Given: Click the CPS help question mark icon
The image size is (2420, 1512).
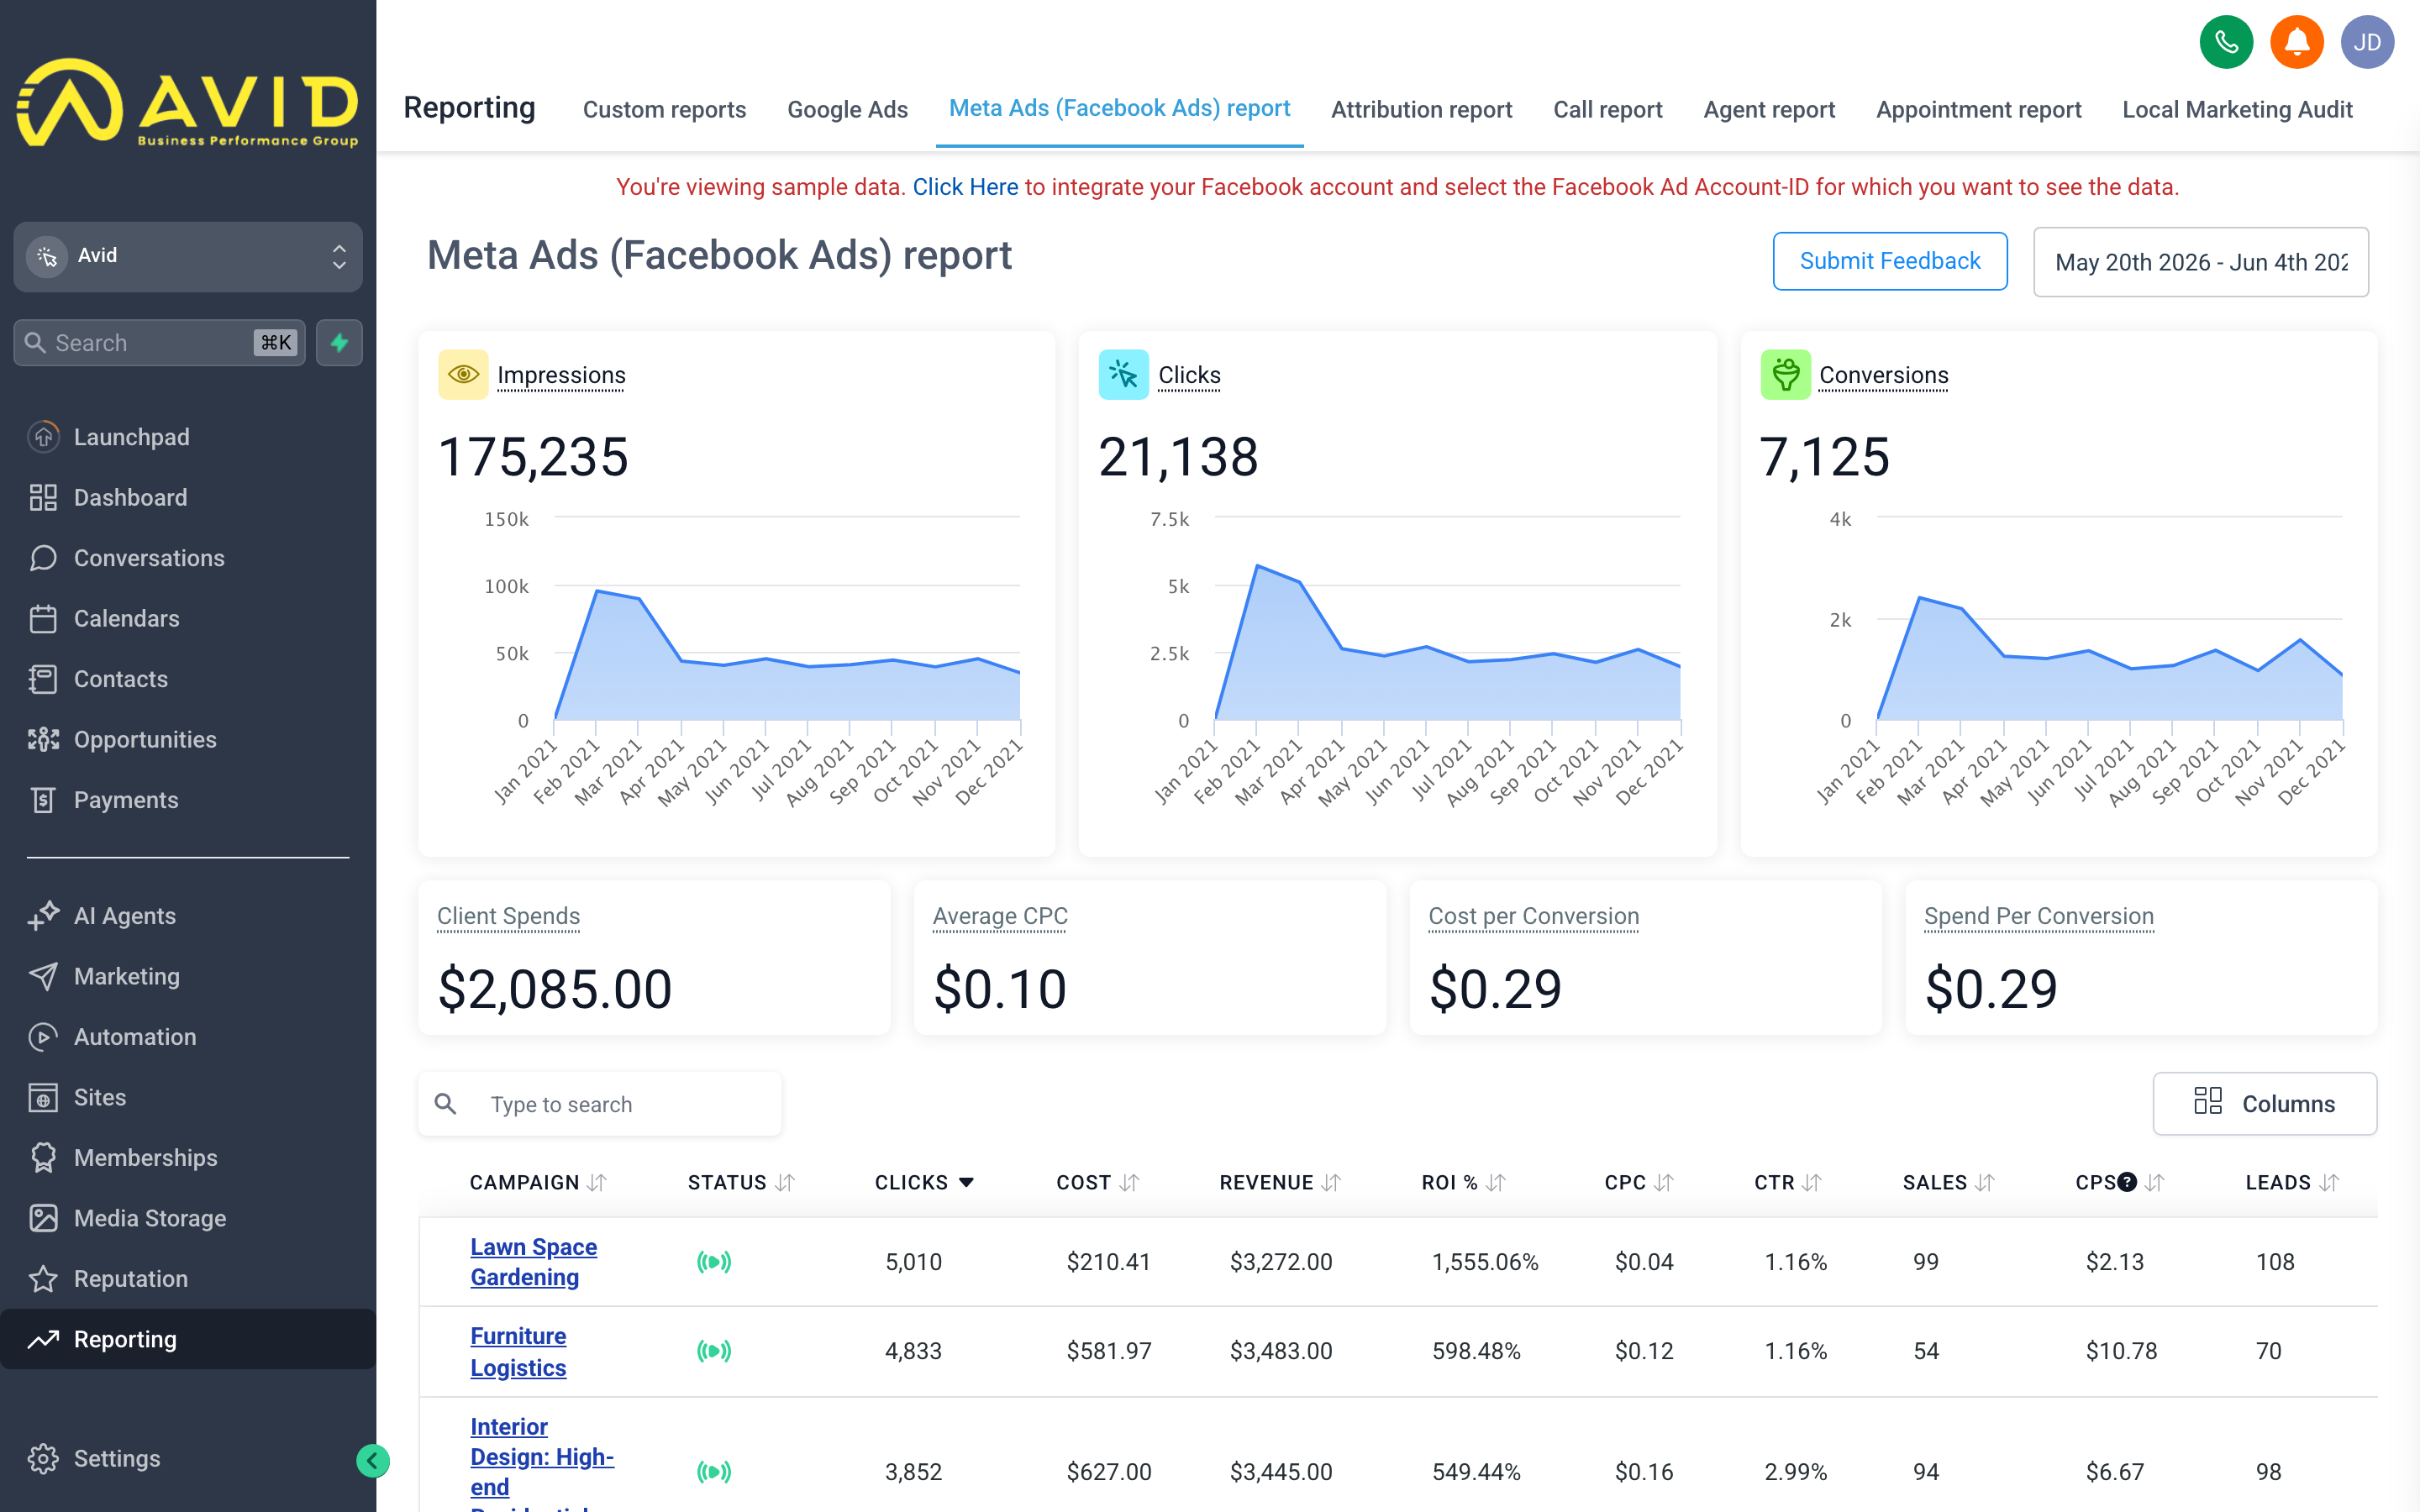Looking at the screenshot, I should click(2128, 1182).
